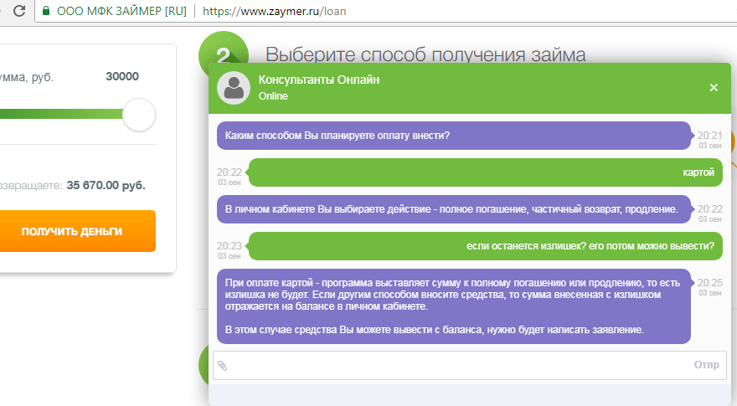The image size is (737, 406).
Task: Click the green loan slider track
Action: pyautogui.click(x=59, y=114)
